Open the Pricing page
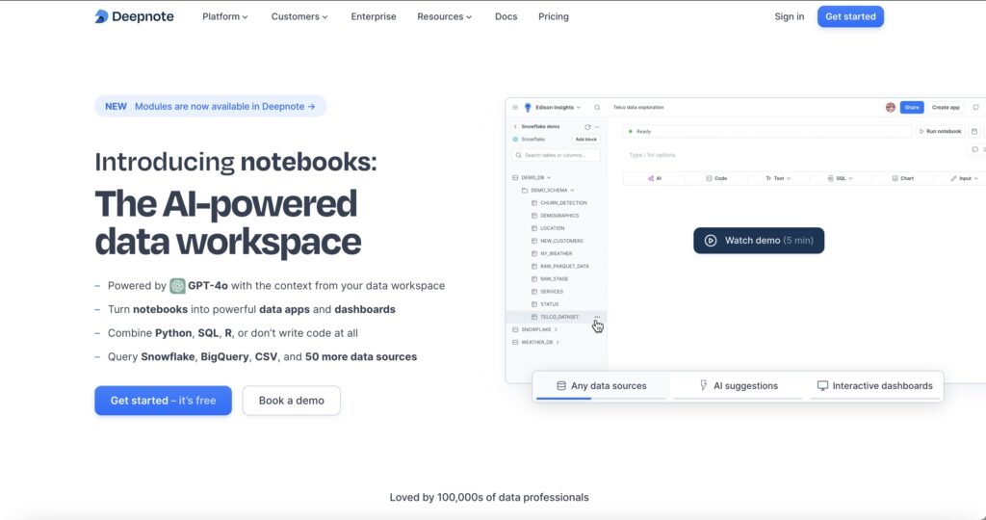 pyautogui.click(x=554, y=17)
